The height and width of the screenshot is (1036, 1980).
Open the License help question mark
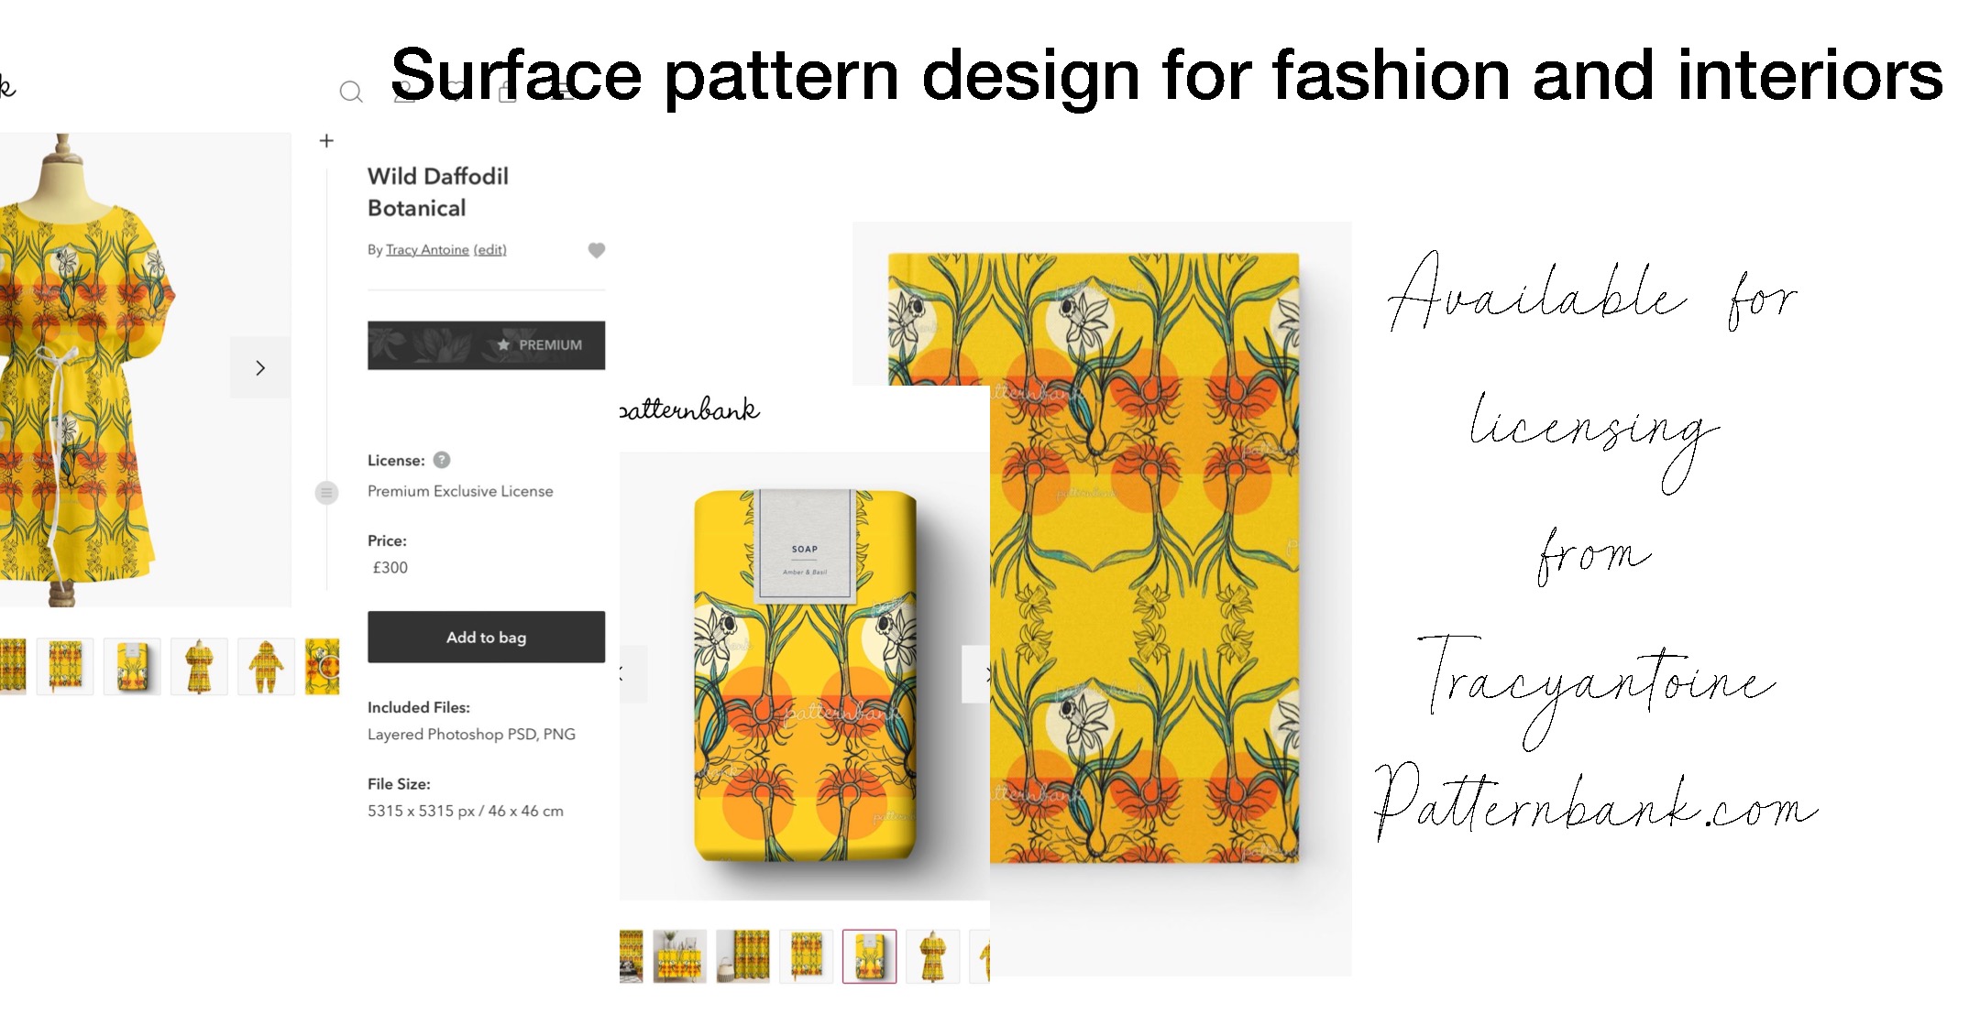click(x=442, y=460)
